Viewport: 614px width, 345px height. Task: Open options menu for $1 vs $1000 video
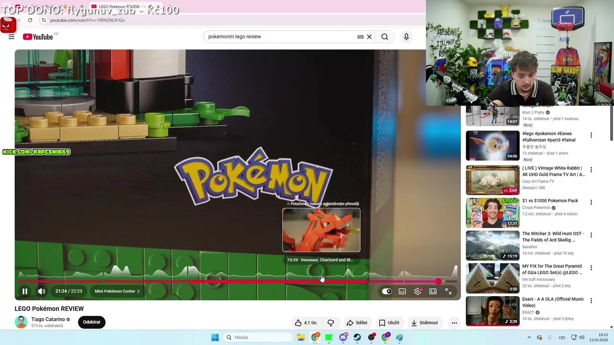[x=591, y=202]
